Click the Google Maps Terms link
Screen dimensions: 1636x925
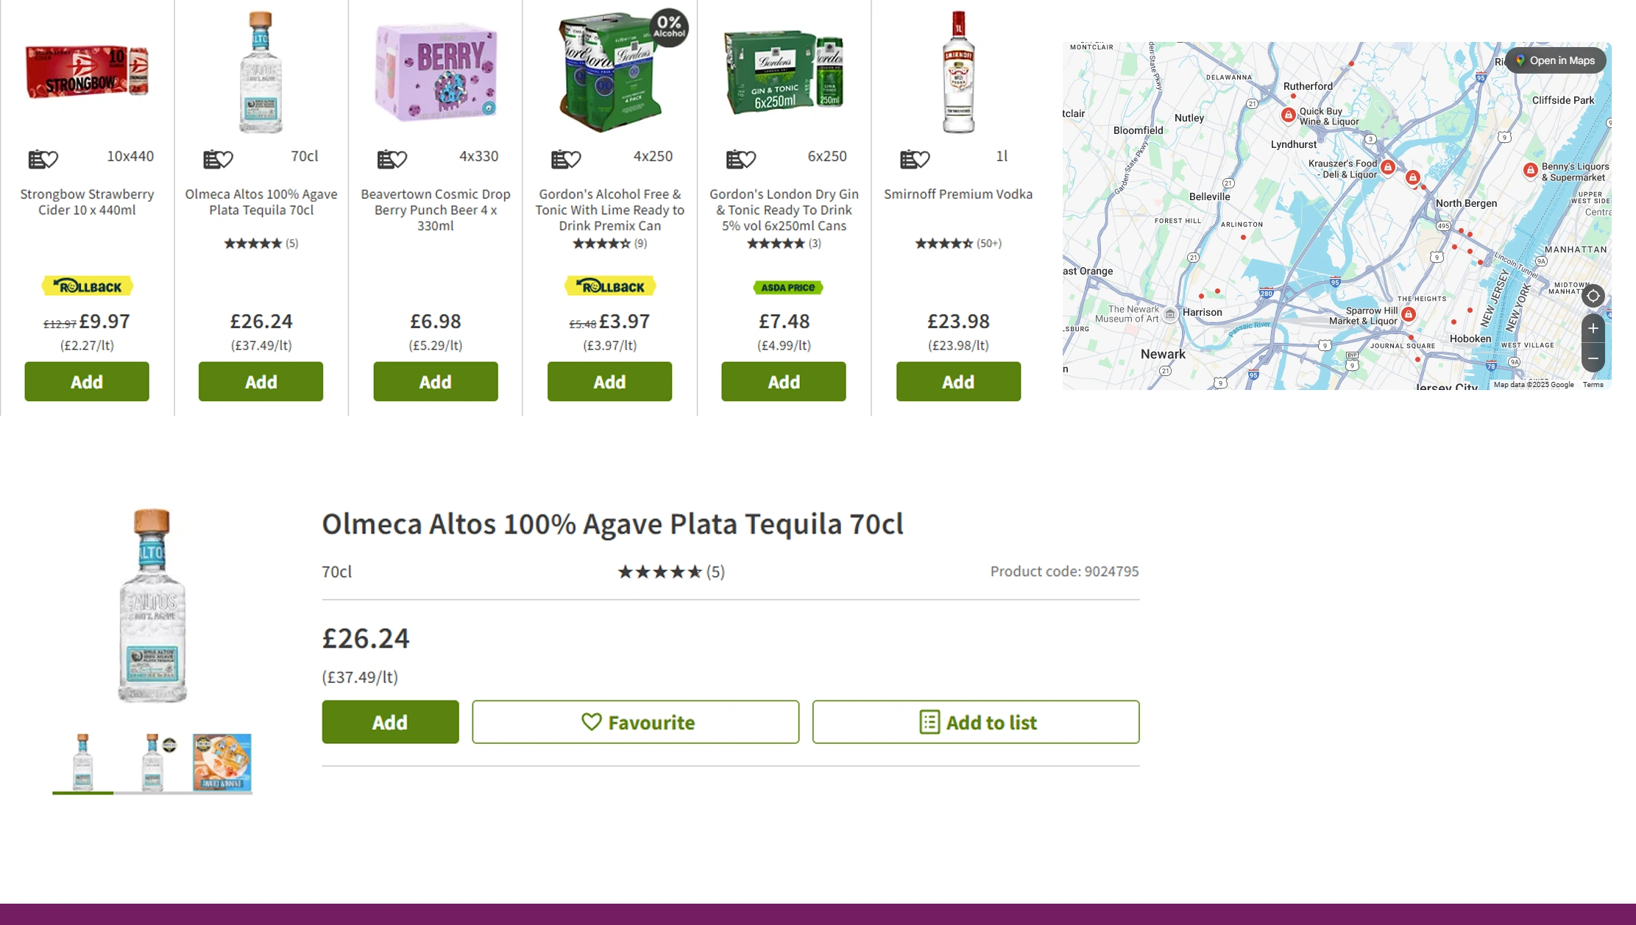point(1593,383)
